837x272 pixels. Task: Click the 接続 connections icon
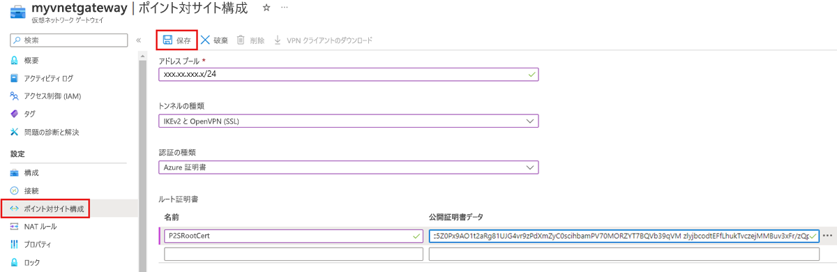14,190
